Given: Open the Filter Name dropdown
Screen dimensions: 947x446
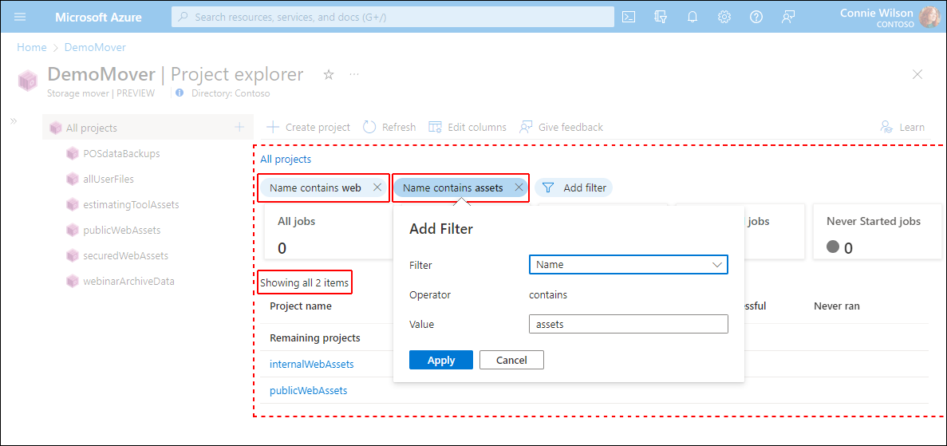Looking at the screenshot, I should pyautogui.click(x=628, y=265).
